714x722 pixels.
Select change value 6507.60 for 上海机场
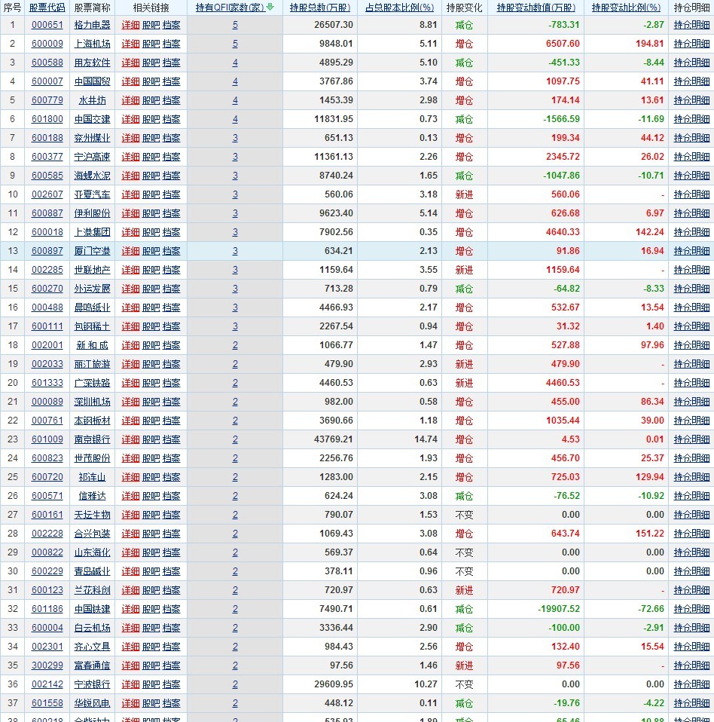click(563, 44)
